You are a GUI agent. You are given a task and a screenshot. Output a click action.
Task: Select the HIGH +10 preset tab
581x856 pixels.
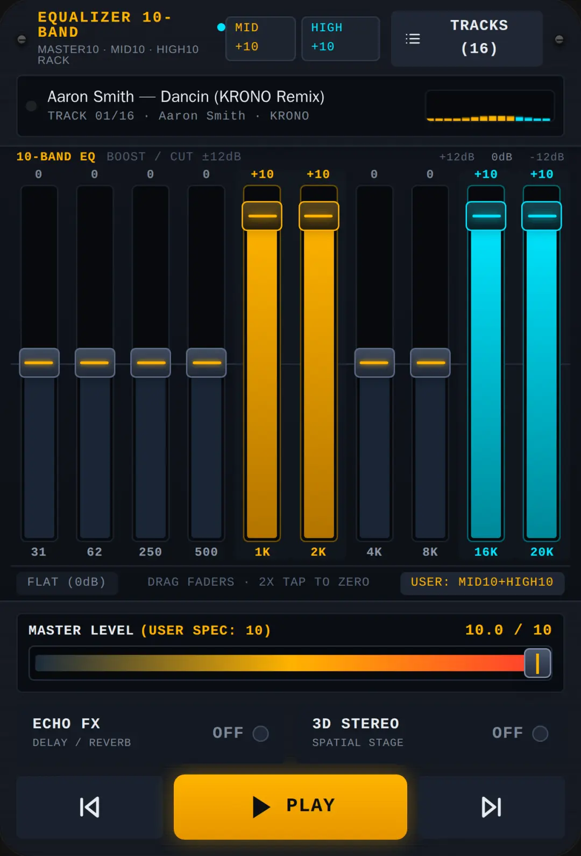[x=341, y=38]
